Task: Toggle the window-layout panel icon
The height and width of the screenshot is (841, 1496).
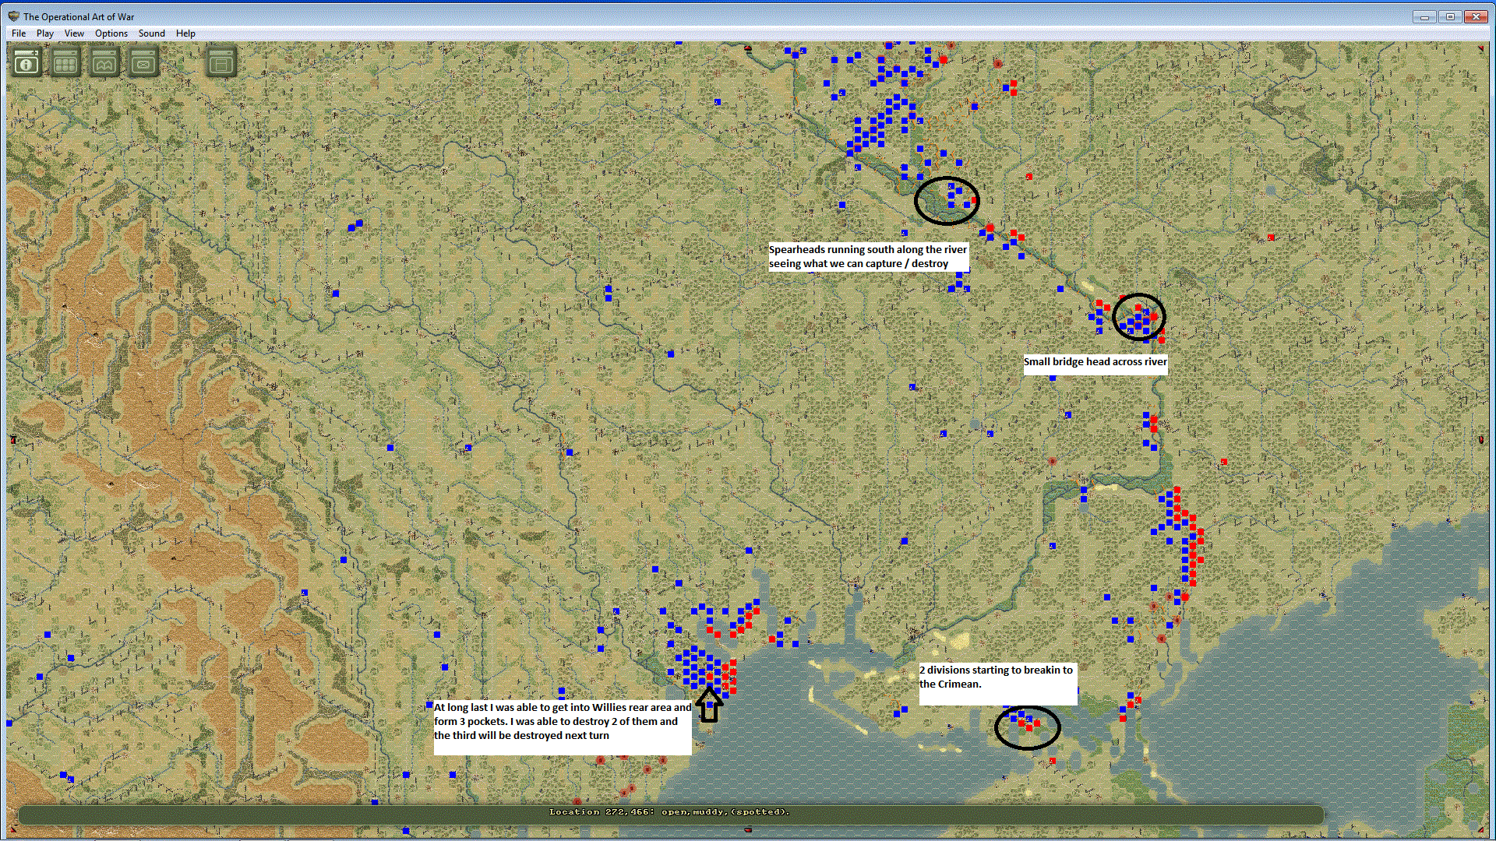Action: coord(221,63)
